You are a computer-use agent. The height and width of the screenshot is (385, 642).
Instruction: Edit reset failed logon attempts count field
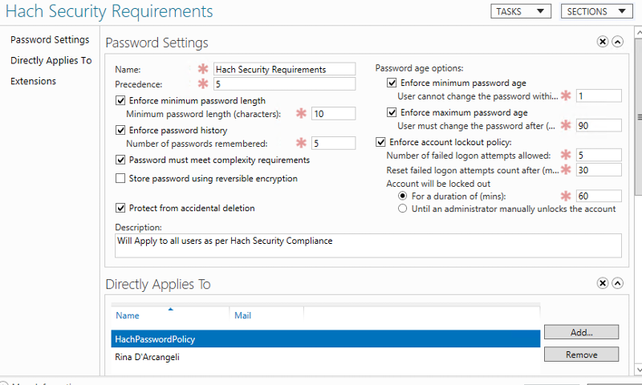point(599,170)
